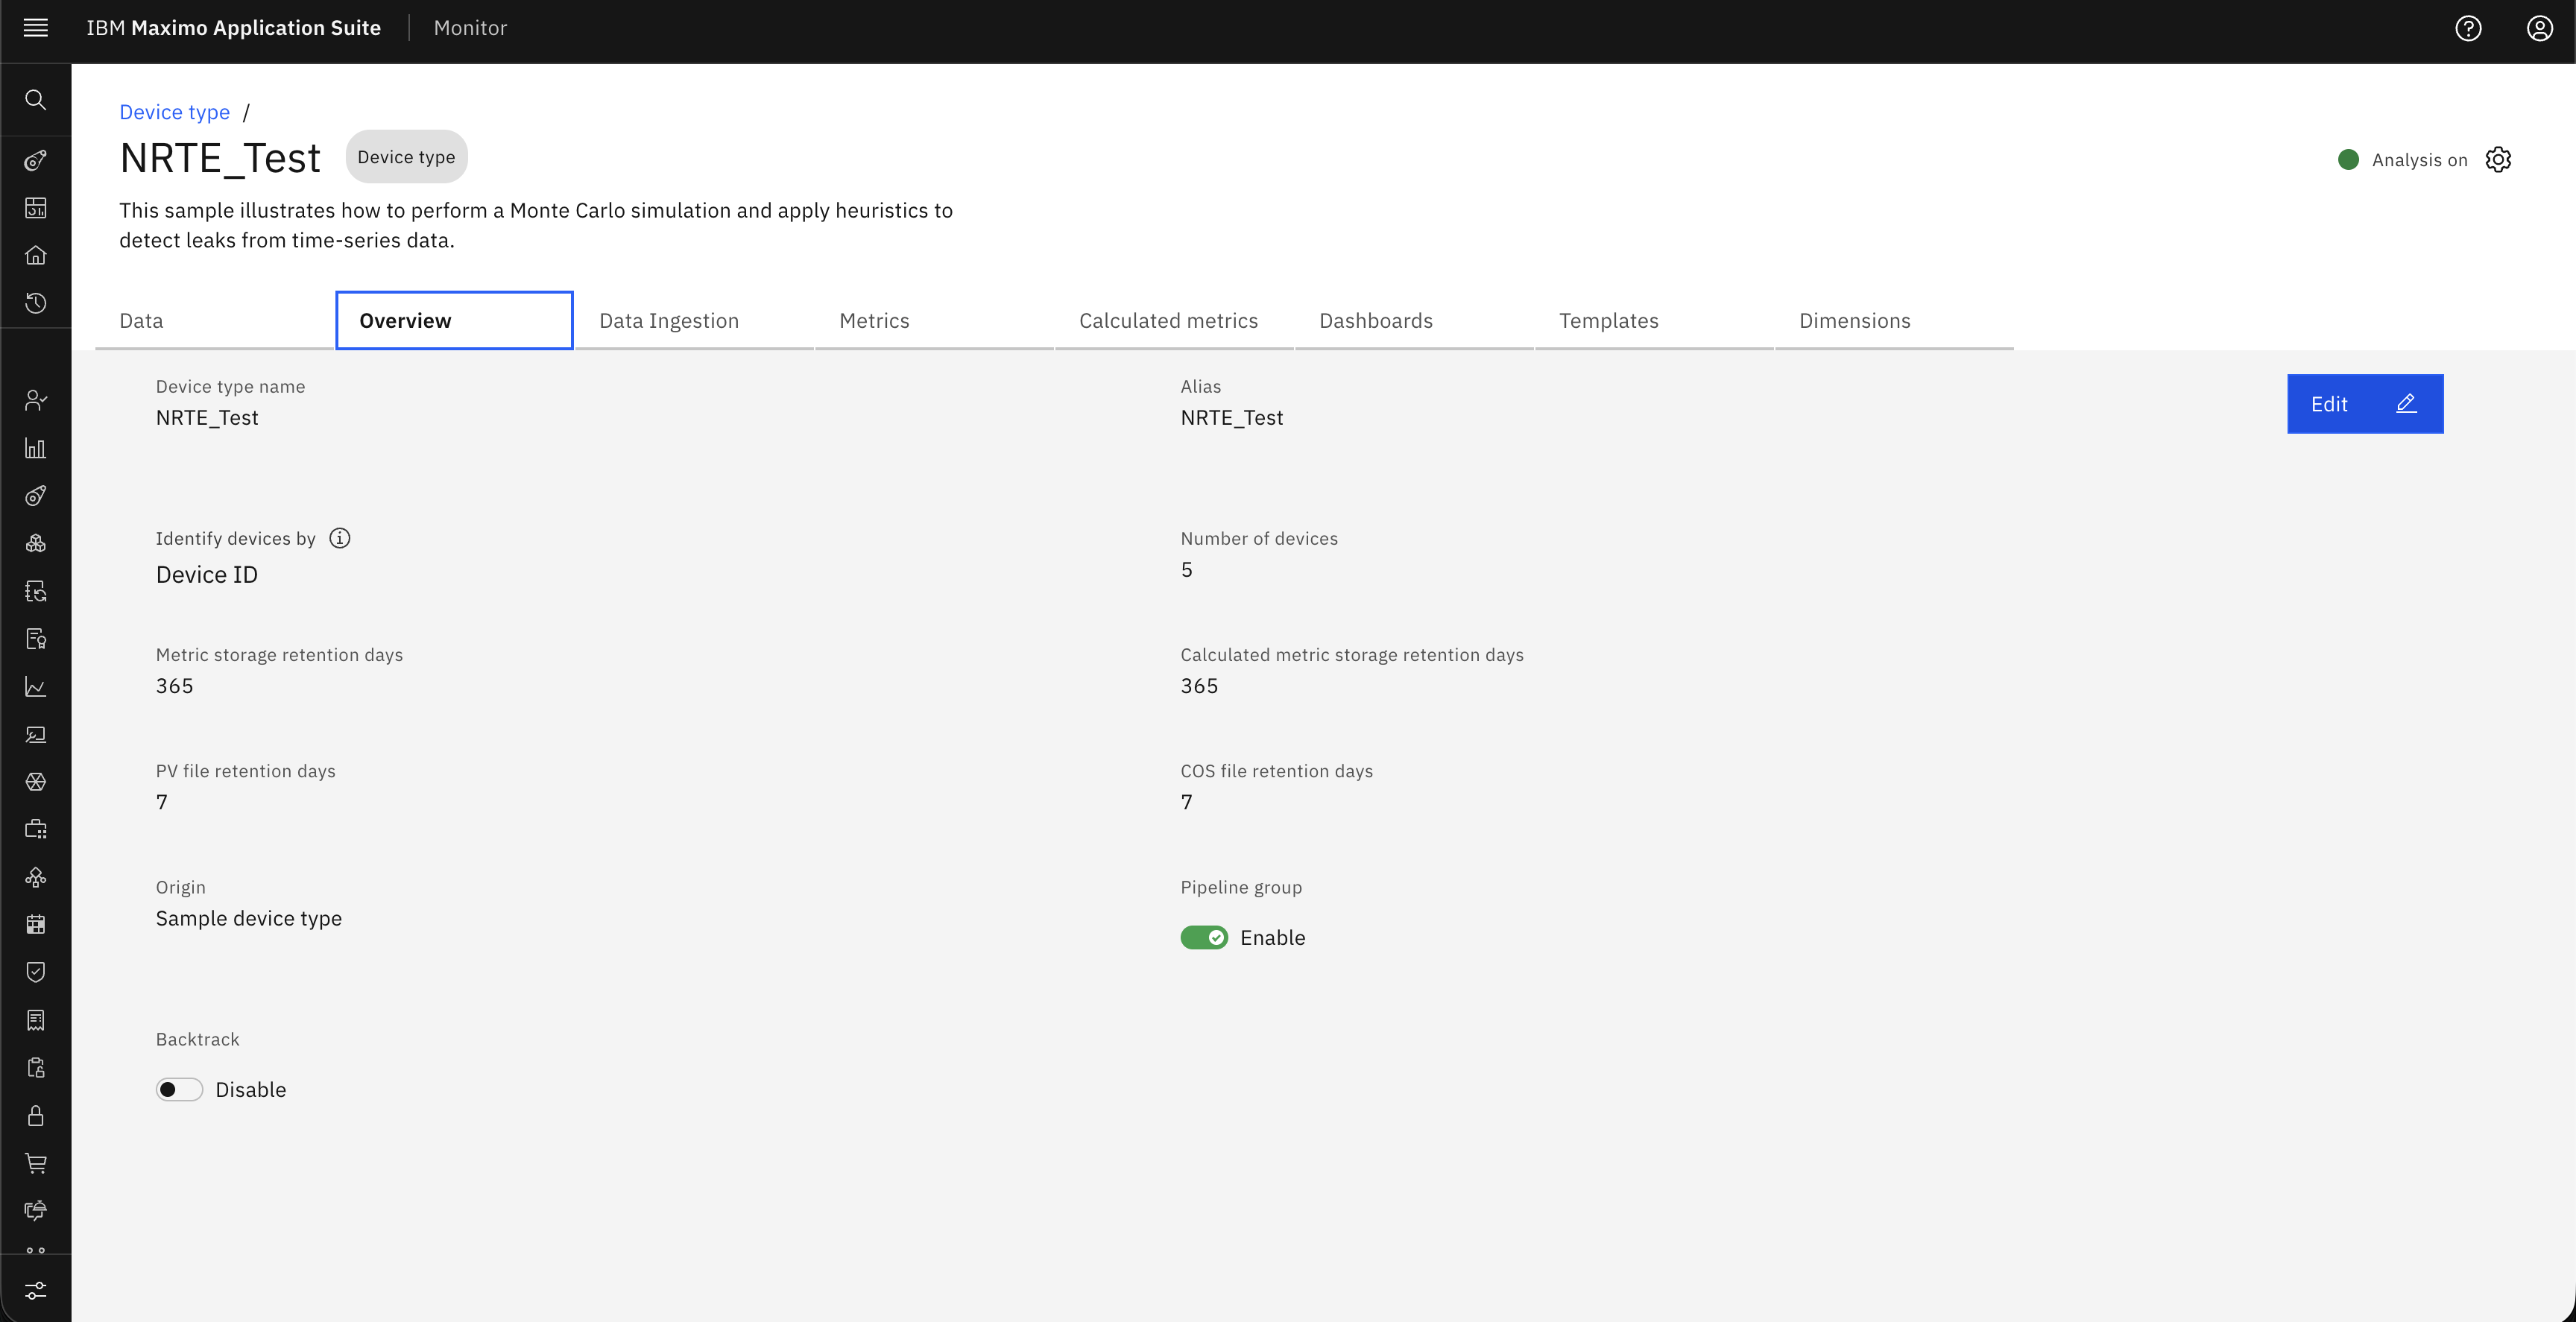The width and height of the screenshot is (2576, 1322).
Task: Select the Overview tab
Action: point(454,321)
